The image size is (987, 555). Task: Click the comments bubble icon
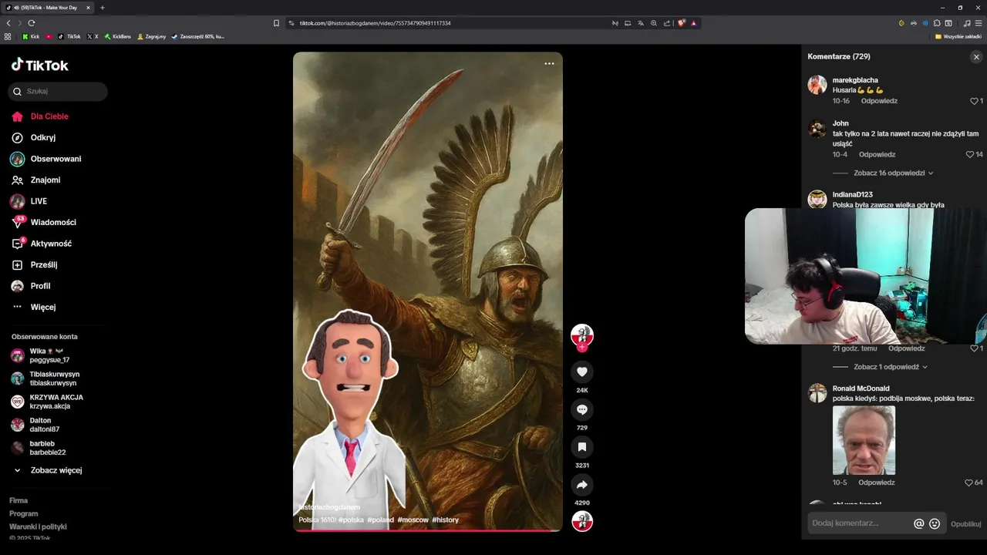click(x=582, y=409)
